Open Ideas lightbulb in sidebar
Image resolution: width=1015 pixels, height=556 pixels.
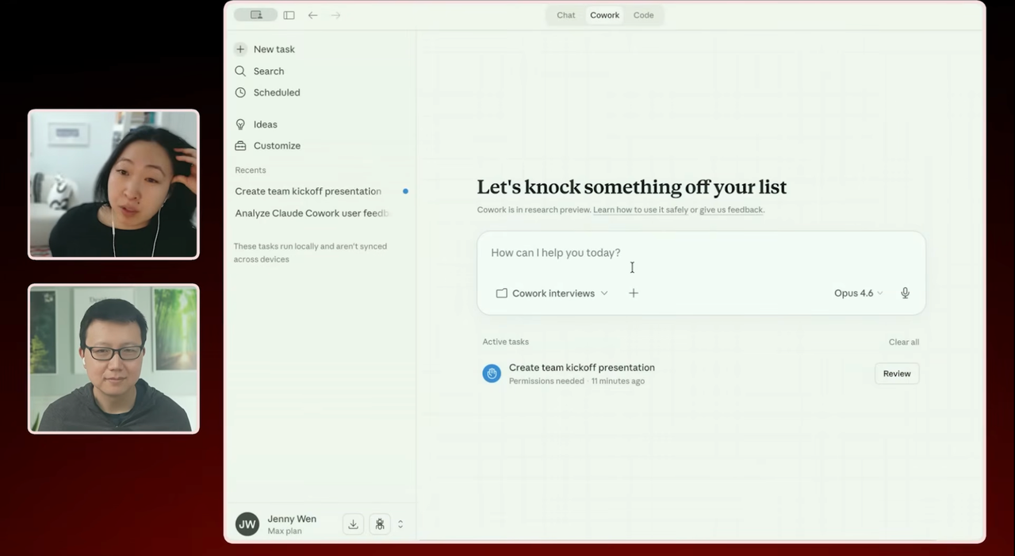[x=240, y=125]
